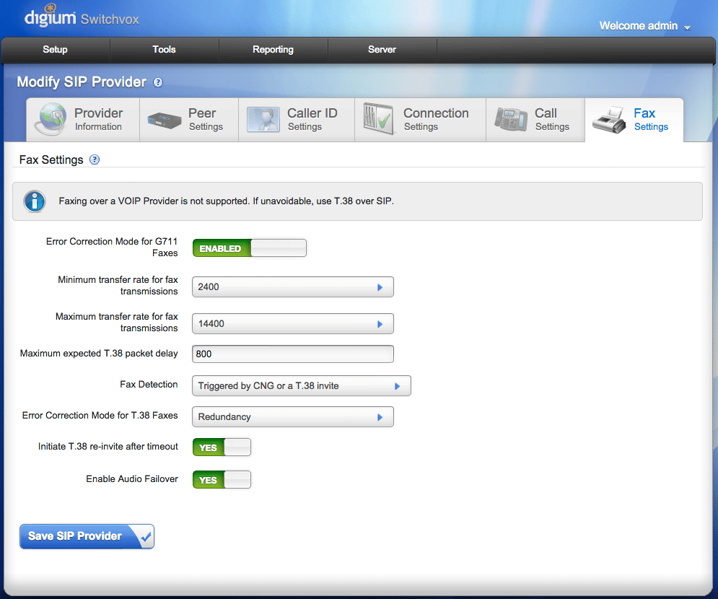Click the T.38 packet delay field
This screenshot has width=718, height=599.
[x=292, y=354]
